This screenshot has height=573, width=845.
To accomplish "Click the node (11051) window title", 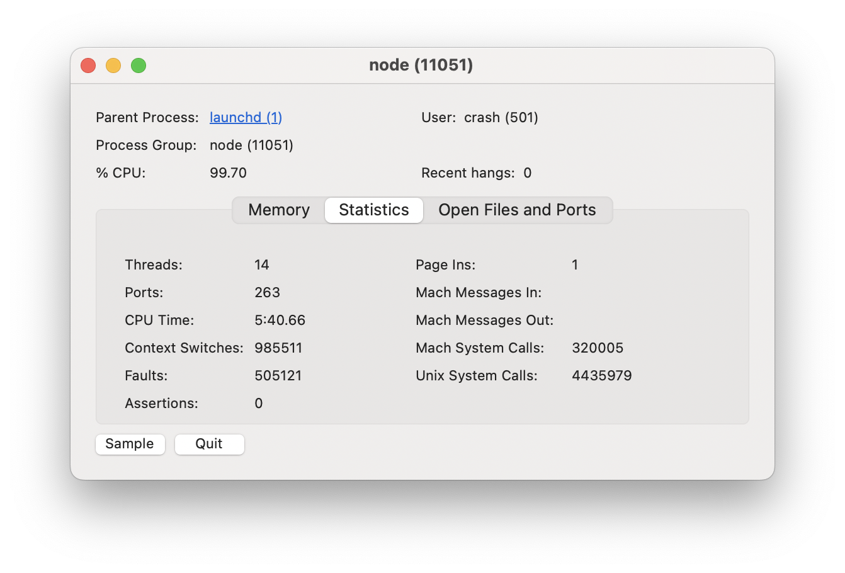I will click(x=421, y=65).
